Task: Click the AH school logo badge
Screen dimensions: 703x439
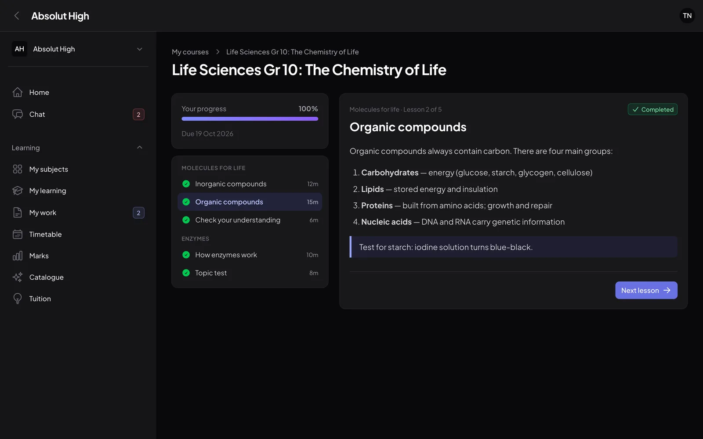Action: point(19,49)
